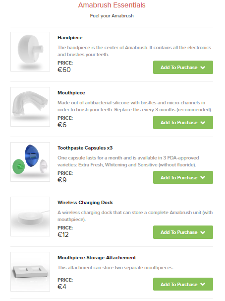The width and height of the screenshot is (225, 301).
Task: Add Wireless Charging Dock to purchase
Action: pyautogui.click(x=183, y=232)
